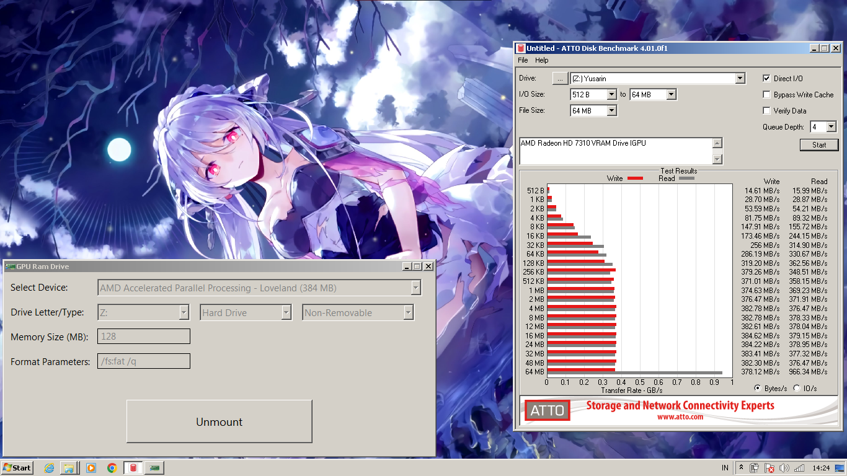Select the Bytes/s radio button
Image resolution: width=847 pixels, height=476 pixels.
click(758, 389)
